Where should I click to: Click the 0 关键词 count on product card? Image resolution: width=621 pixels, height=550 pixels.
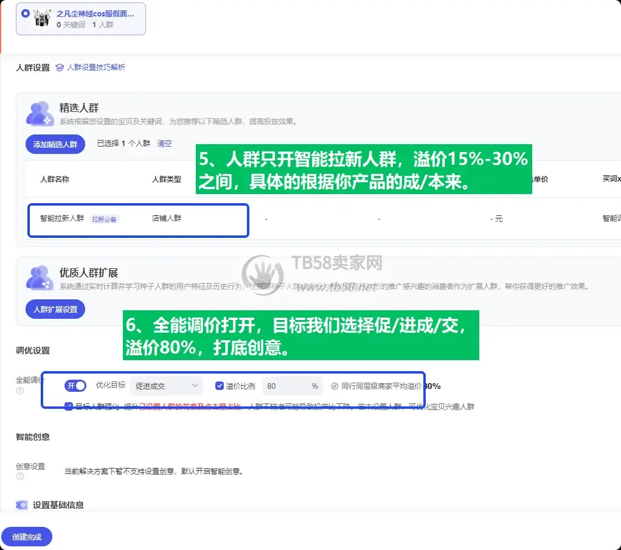click(x=71, y=24)
